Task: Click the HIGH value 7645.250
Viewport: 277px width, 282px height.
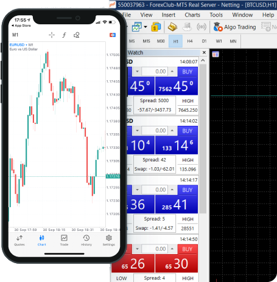Action: tap(188, 110)
